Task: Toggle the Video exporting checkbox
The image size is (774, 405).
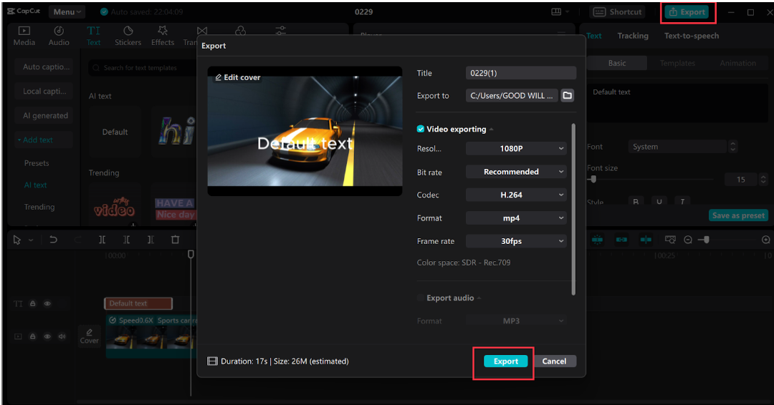Action: [x=421, y=129]
